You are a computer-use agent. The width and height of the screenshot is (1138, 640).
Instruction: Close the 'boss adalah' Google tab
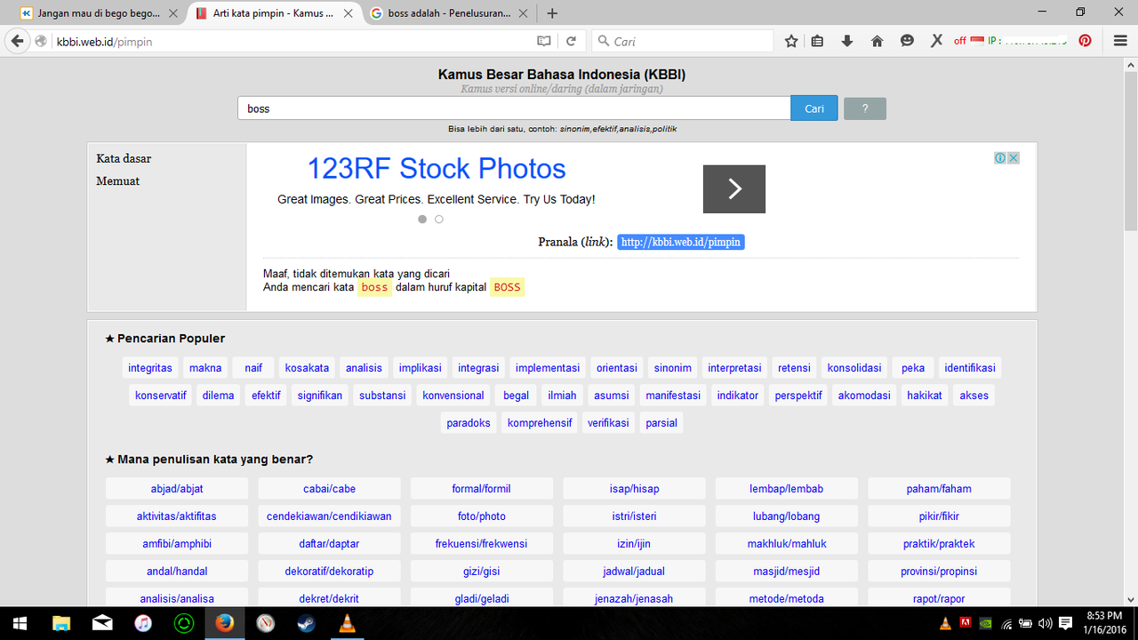[524, 13]
